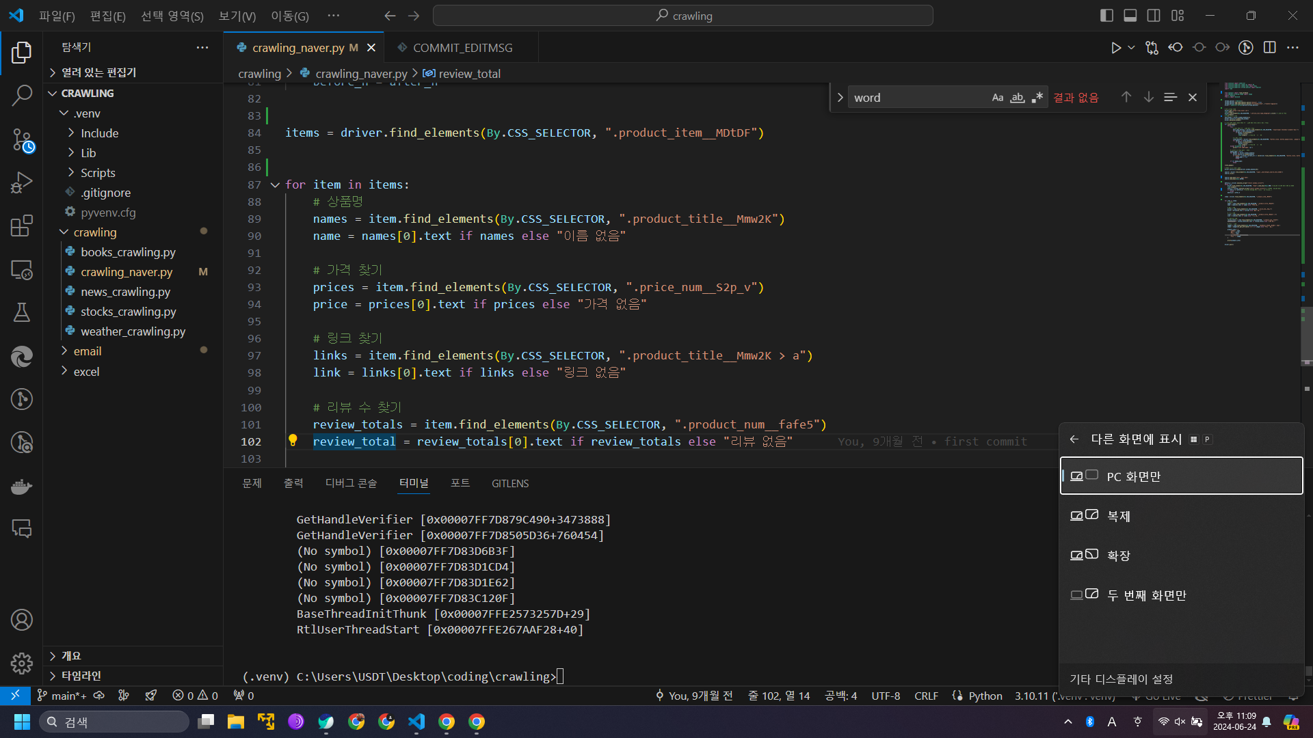The image size is (1313, 738).
Task: Close the find widget
Action: [1193, 98]
